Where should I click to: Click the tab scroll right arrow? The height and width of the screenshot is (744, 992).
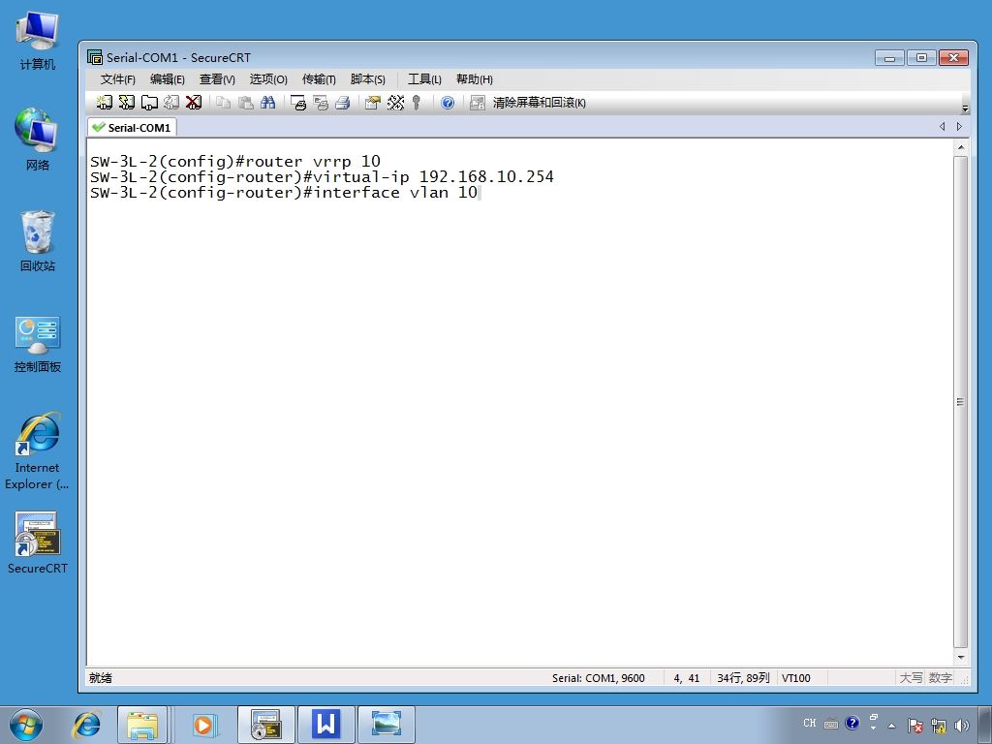[960, 127]
